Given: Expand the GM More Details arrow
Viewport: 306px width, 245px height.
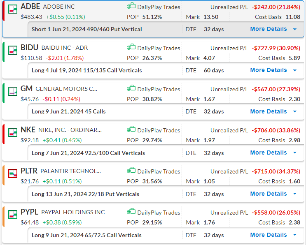Looking at the screenshot, I should click(x=295, y=111).
